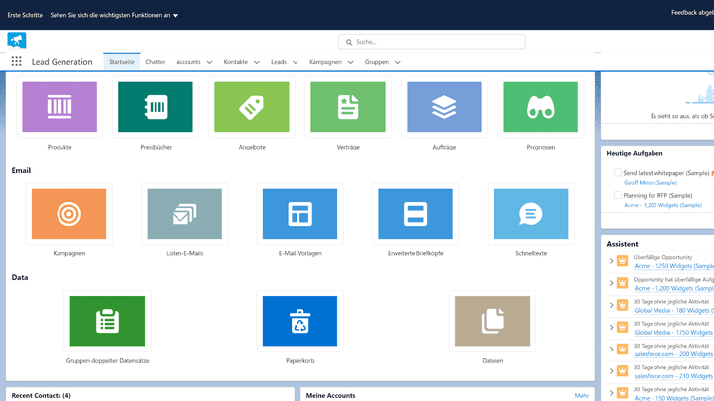714x401 pixels.
Task: Check the Send latest whitepaper task
Action: pos(617,172)
